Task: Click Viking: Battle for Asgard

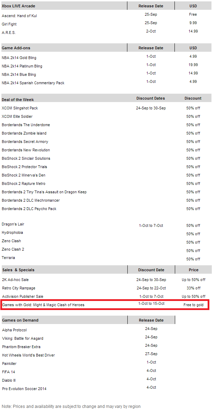Action: (x=23, y=338)
